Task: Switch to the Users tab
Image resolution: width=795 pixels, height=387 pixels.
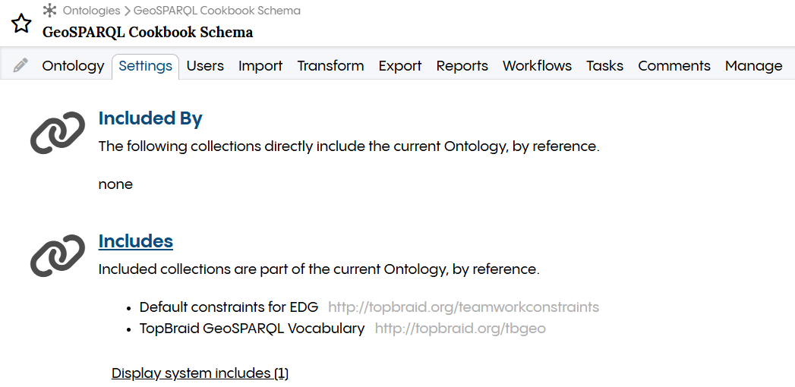Action: click(x=205, y=66)
